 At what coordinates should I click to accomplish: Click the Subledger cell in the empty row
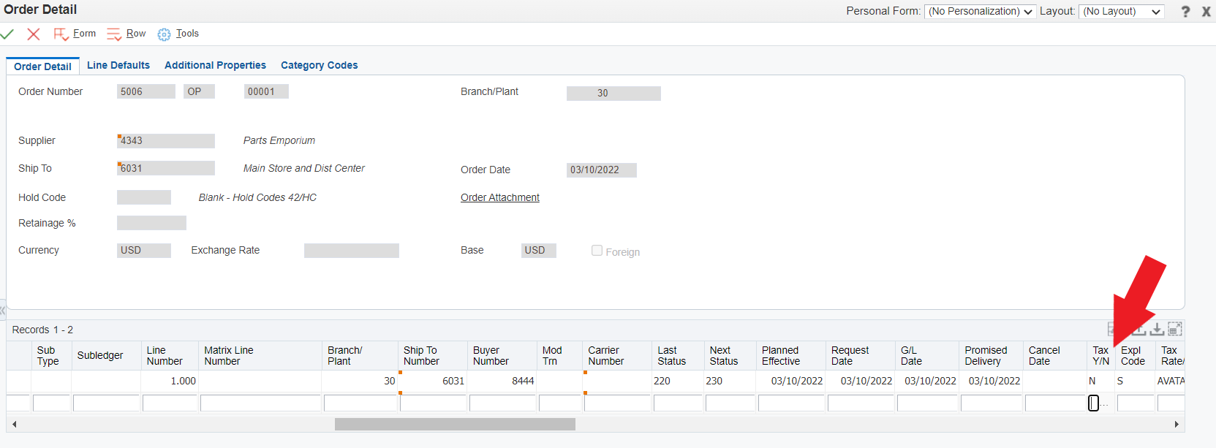coord(106,403)
